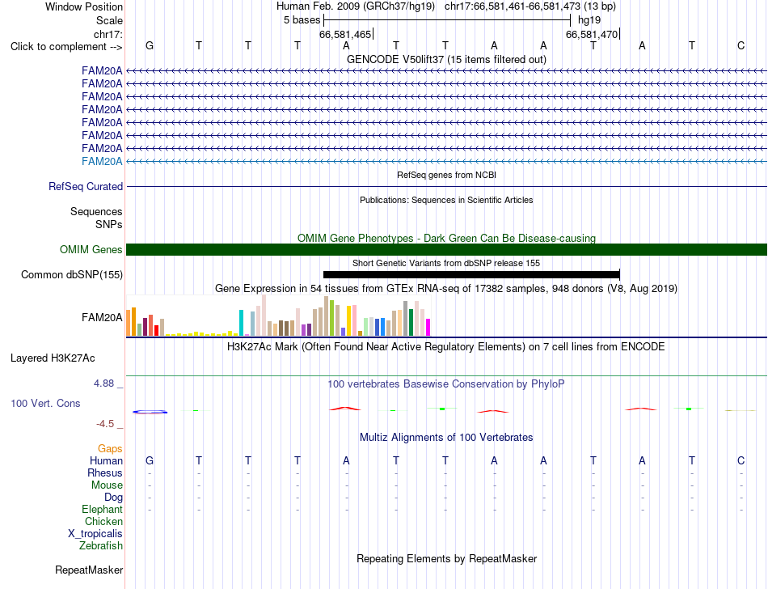768x589 pixels.
Task: Click the -4.5 lower scale value
Action: [x=105, y=424]
